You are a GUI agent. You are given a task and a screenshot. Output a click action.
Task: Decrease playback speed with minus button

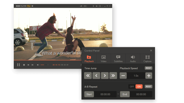tap(123, 76)
